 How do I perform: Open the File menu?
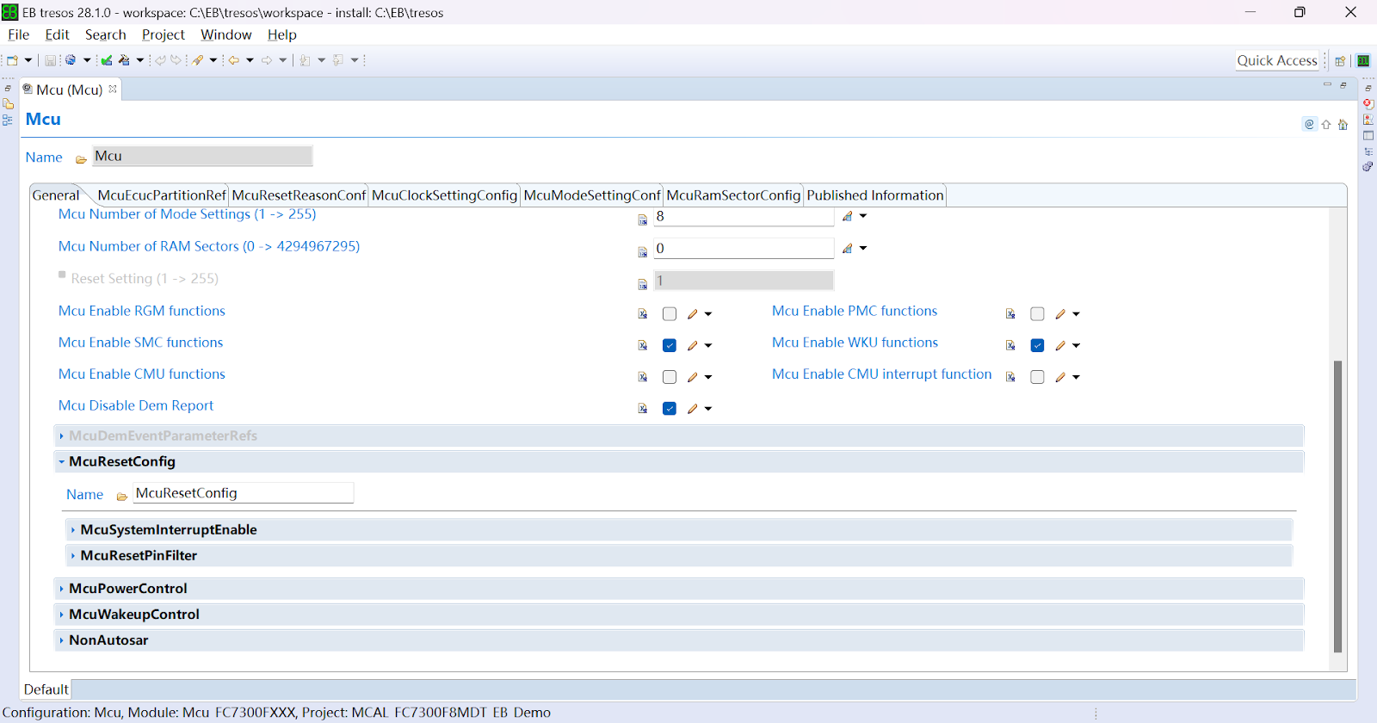[18, 34]
